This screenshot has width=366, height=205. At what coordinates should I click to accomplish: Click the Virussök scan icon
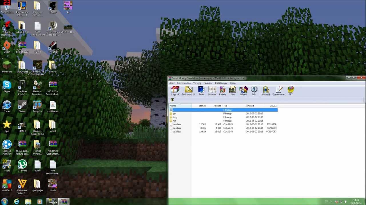(266, 91)
